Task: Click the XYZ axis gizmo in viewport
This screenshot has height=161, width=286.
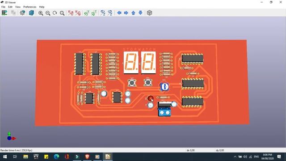Action: click(11, 136)
